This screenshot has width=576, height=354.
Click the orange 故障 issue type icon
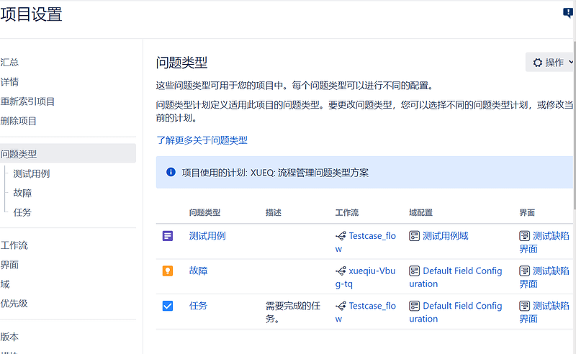[x=168, y=271]
